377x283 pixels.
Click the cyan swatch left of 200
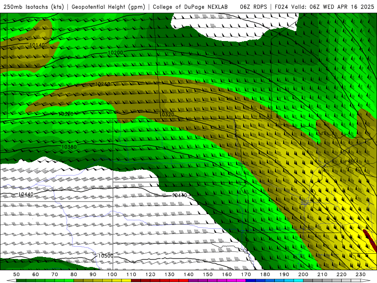(x=299, y=281)
